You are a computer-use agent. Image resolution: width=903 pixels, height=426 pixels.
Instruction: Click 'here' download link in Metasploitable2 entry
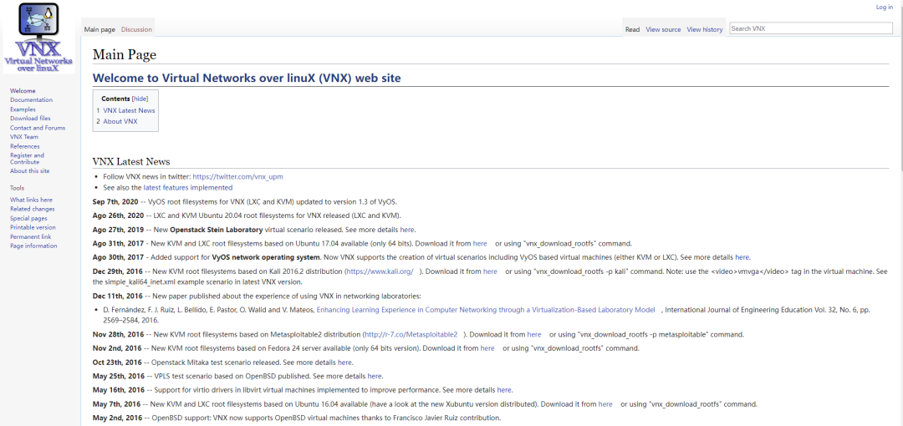pos(533,334)
